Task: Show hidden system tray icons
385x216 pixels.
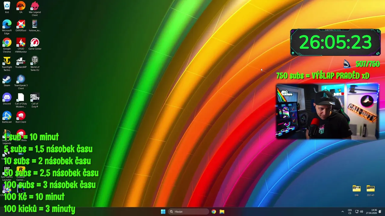Action: coord(342,211)
